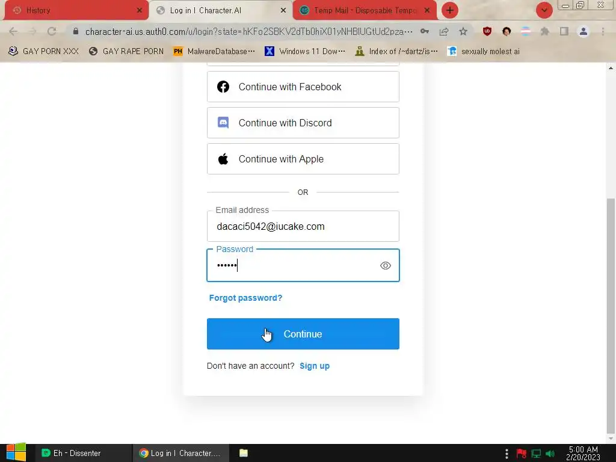Switch to the History tab
The height and width of the screenshot is (462, 616).
(x=76, y=10)
